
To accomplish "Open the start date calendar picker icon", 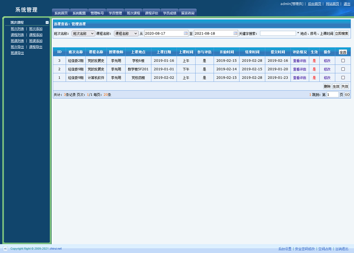I will 185,33.
